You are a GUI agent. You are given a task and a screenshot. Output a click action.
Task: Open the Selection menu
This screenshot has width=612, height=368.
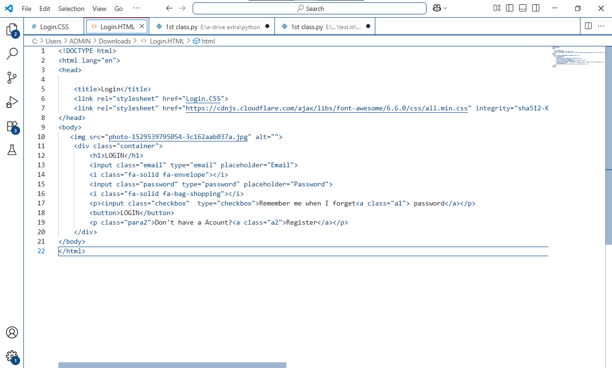click(x=71, y=9)
